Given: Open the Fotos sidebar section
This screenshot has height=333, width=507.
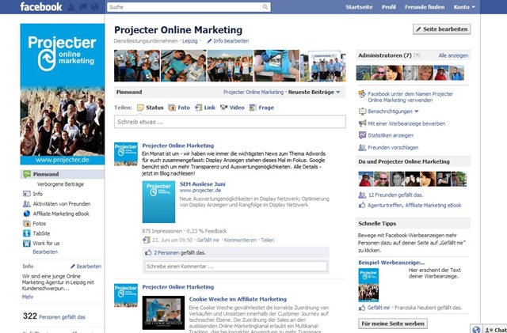Looking at the screenshot, I should pyautogui.click(x=39, y=224).
